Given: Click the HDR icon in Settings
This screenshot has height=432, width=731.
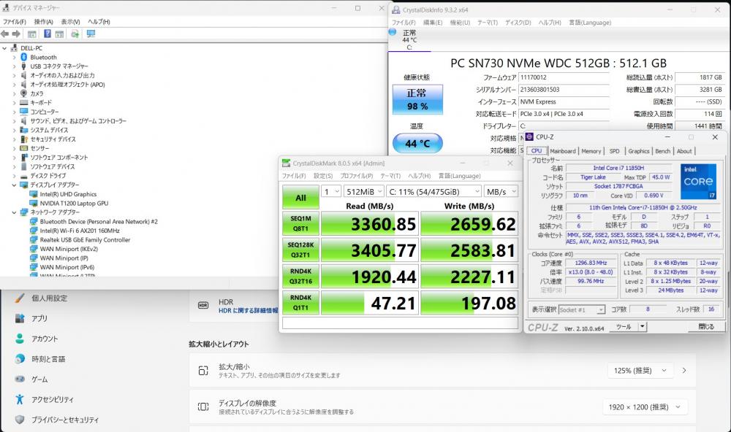Looking at the screenshot, I should [203, 305].
